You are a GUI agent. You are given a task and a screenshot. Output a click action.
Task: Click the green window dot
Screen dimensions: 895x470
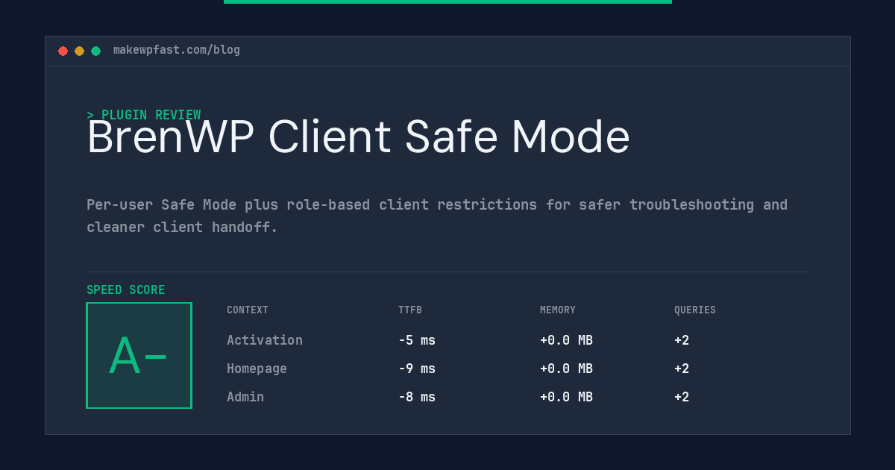(95, 51)
